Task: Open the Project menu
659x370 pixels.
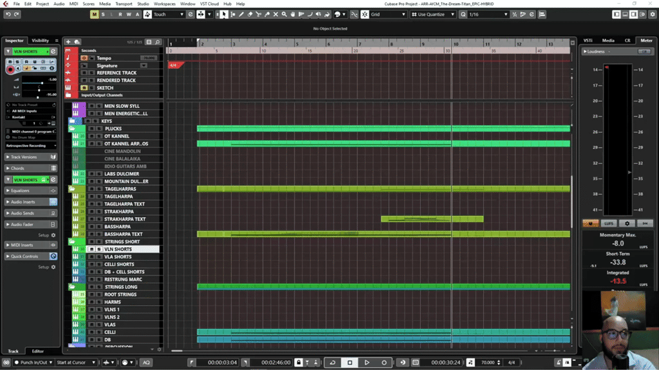Action: point(42,4)
